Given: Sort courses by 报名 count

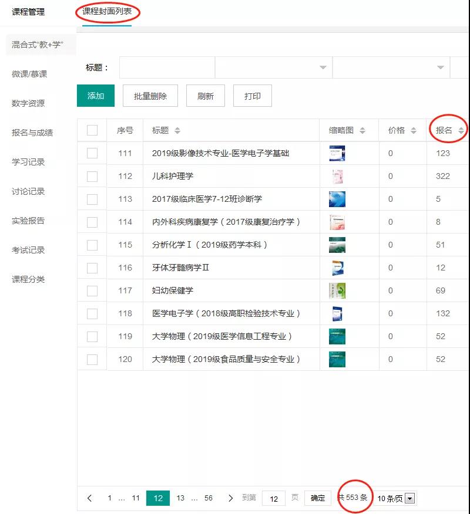Looking at the screenshot, I should [461, 131].
